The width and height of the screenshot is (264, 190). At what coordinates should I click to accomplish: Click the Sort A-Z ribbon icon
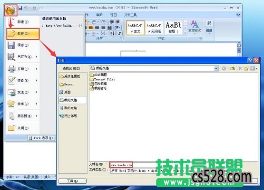pos(112,33)
